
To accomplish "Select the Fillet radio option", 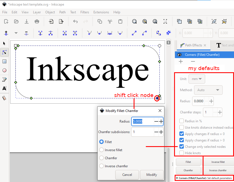I will [x=101, y=142].
